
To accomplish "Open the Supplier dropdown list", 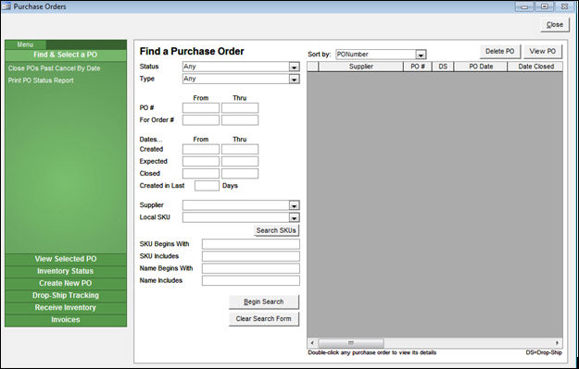I will tap(294, 205).
